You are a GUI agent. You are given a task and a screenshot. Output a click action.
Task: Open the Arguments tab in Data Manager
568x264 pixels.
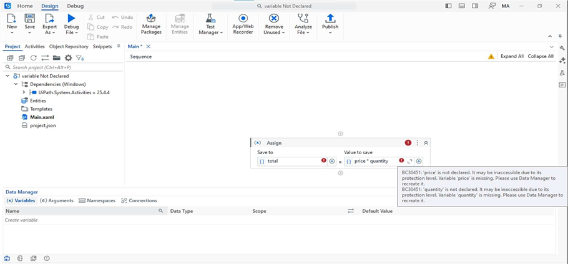[56, 200]
